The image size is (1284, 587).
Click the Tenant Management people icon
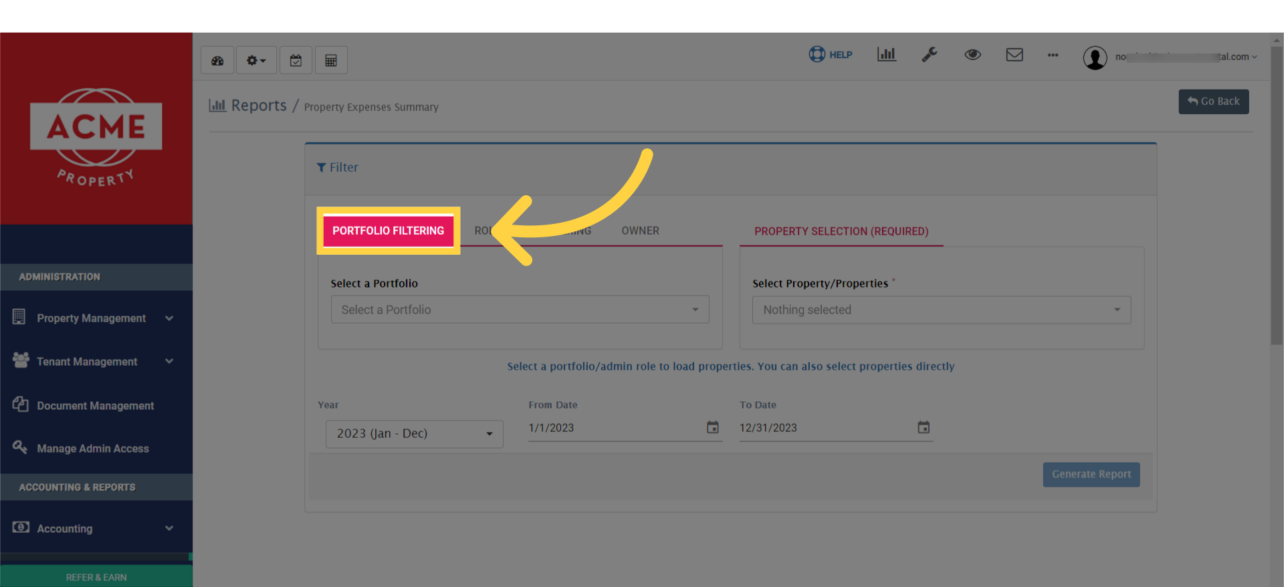21,360
